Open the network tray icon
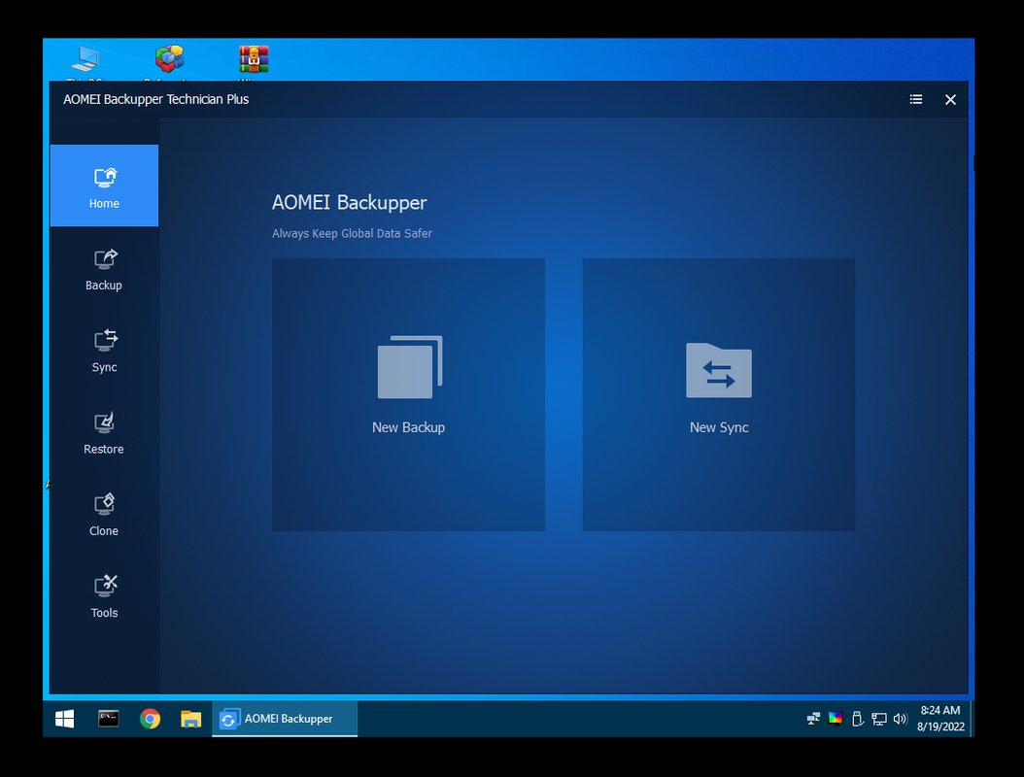Viewport: 1024px width, 777px height. tap(879, 719)
